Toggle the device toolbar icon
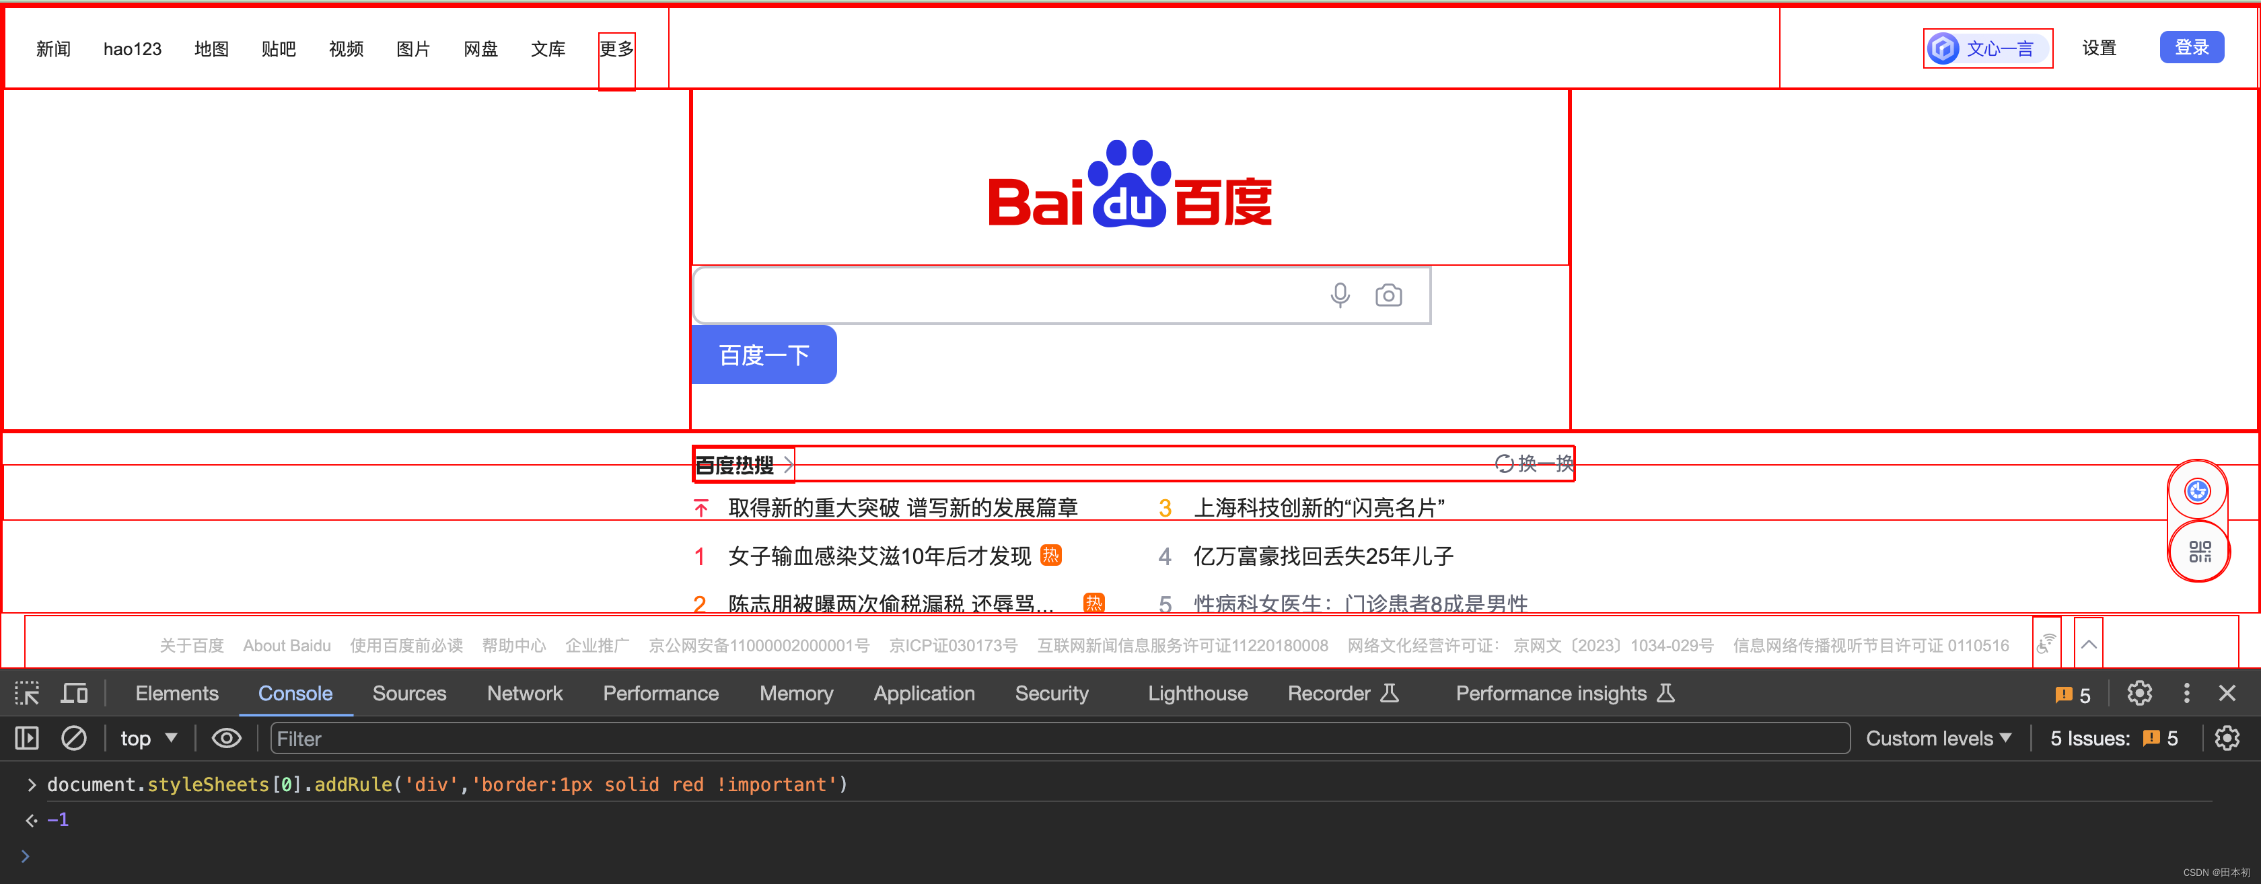This screenshot has width=2261, height=884. [75, 694]
